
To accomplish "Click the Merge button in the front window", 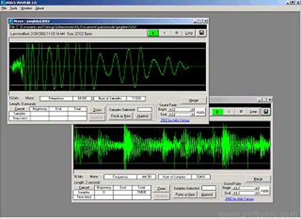I will click(194, 100).
